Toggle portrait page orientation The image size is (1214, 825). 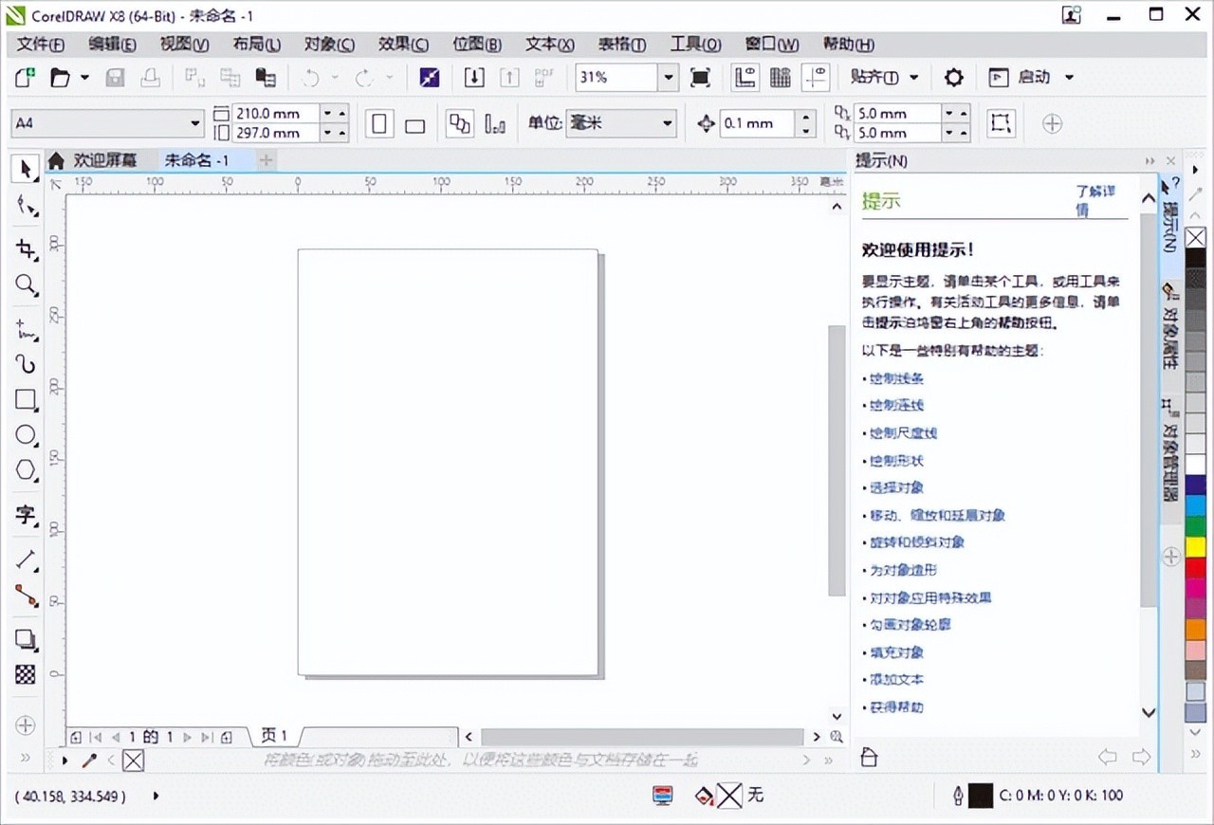(379, 124)
